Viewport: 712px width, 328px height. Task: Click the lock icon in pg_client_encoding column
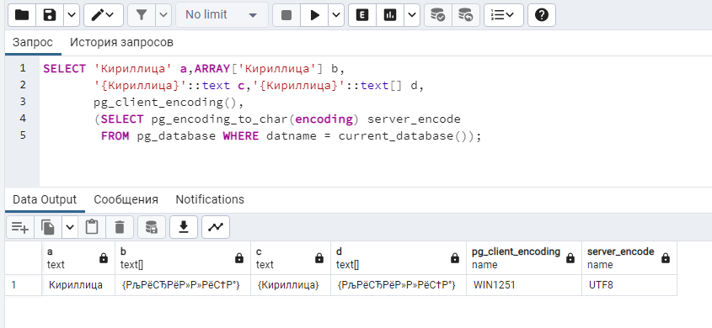tap(570, 258)
